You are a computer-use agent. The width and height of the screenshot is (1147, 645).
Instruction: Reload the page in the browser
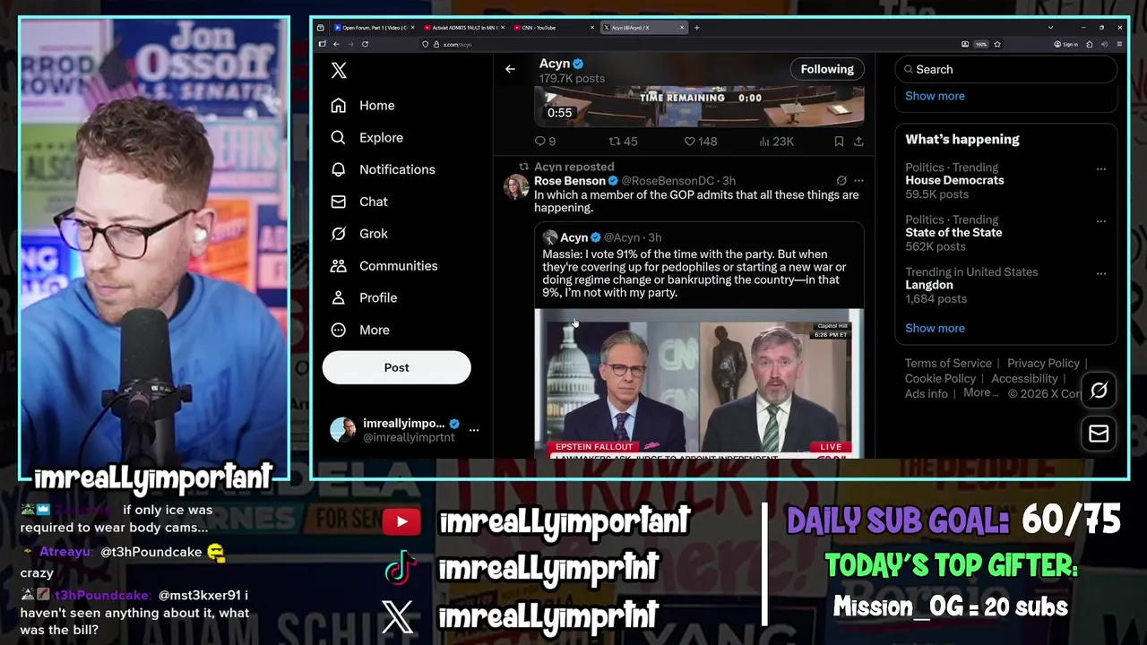click(366, 44)
